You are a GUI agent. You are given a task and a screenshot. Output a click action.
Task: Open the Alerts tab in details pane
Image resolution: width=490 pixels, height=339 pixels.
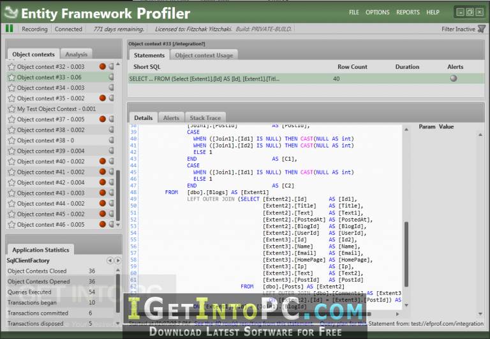[171, 118]
